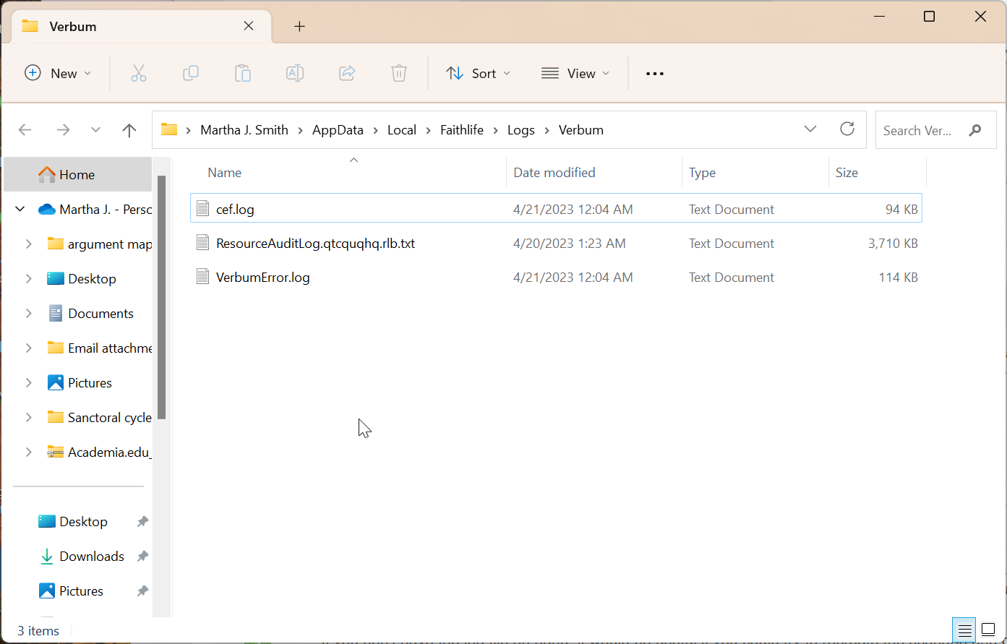Screen dimensions: 1007x644
Task: Click the pin icon beside Pictures quick access
Action: click(x=142, y=591)
